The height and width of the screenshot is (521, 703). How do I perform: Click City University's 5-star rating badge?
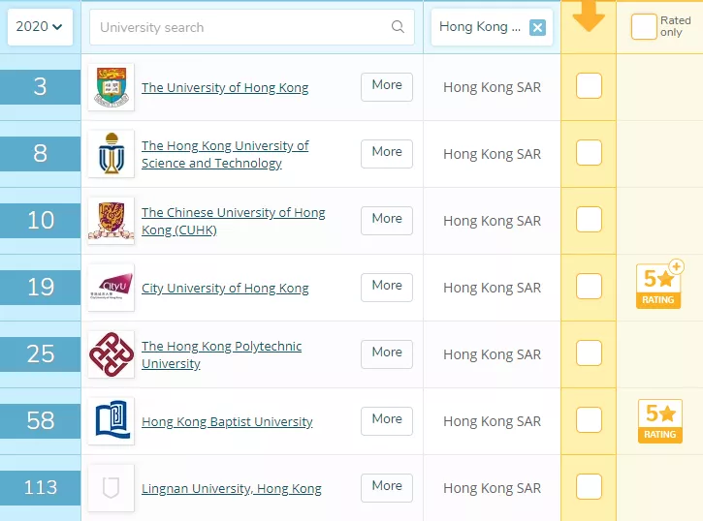(x=660, y=285)
